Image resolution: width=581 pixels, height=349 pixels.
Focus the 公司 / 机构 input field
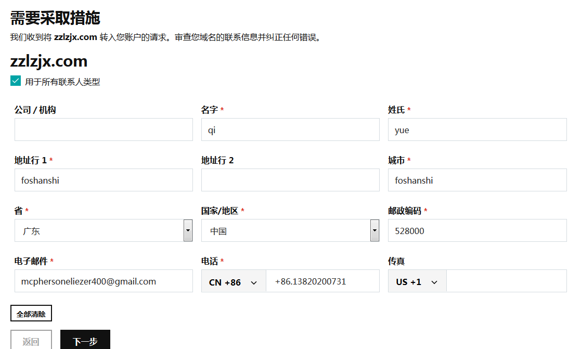point(104,130)
